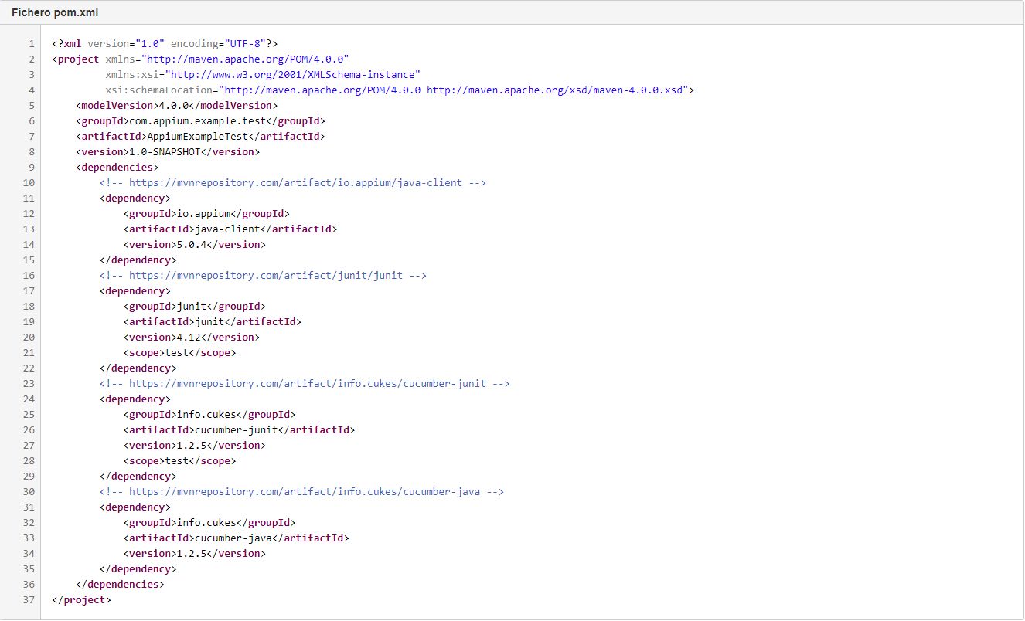Screen dimensions: 1025x621
Task: Click the closing dependencies tag
Action: pyautogui.click(x=121, y=584)
